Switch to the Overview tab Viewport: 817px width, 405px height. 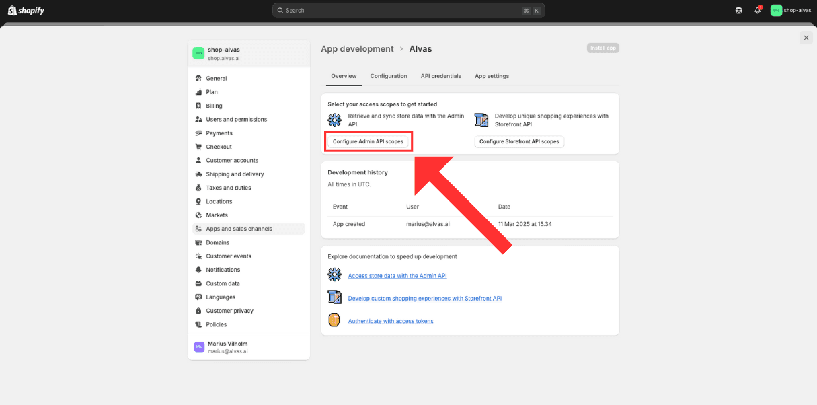pyautogui.click(x=344, y=76)
